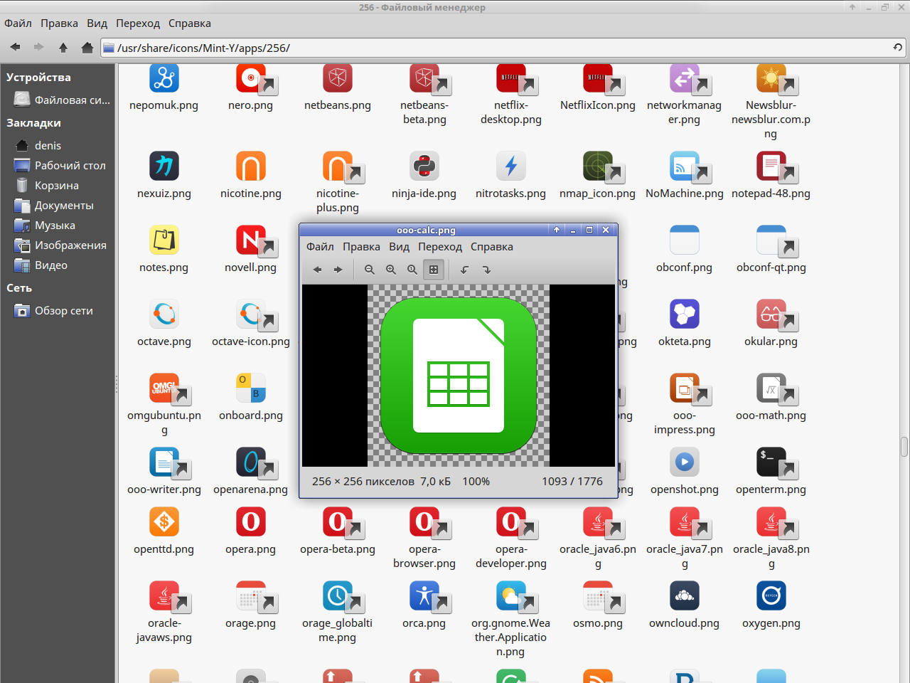The width and height of the screenshot is (910, 683).
Task: Toggle fit-to-window zoom in image viewer
Action: click(433, 270)
